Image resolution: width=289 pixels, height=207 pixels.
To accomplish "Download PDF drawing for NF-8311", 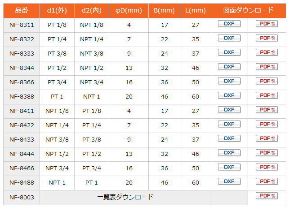I will [267, 24].
